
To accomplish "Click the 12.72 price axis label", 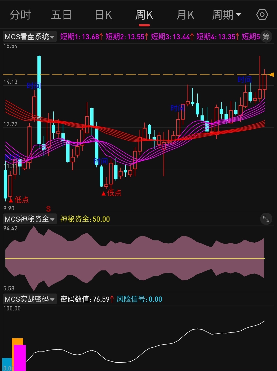I will (11, 124).
